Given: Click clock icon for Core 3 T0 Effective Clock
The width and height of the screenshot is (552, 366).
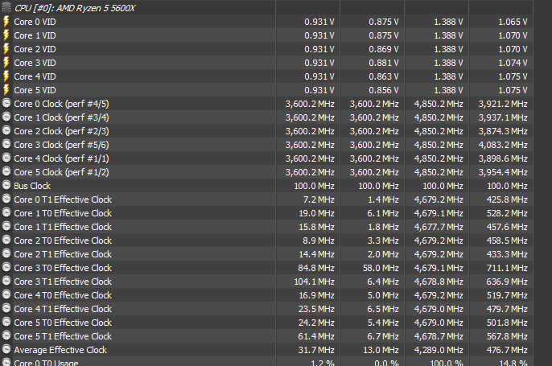Looking at the screenshot, I should pos(6,267).
